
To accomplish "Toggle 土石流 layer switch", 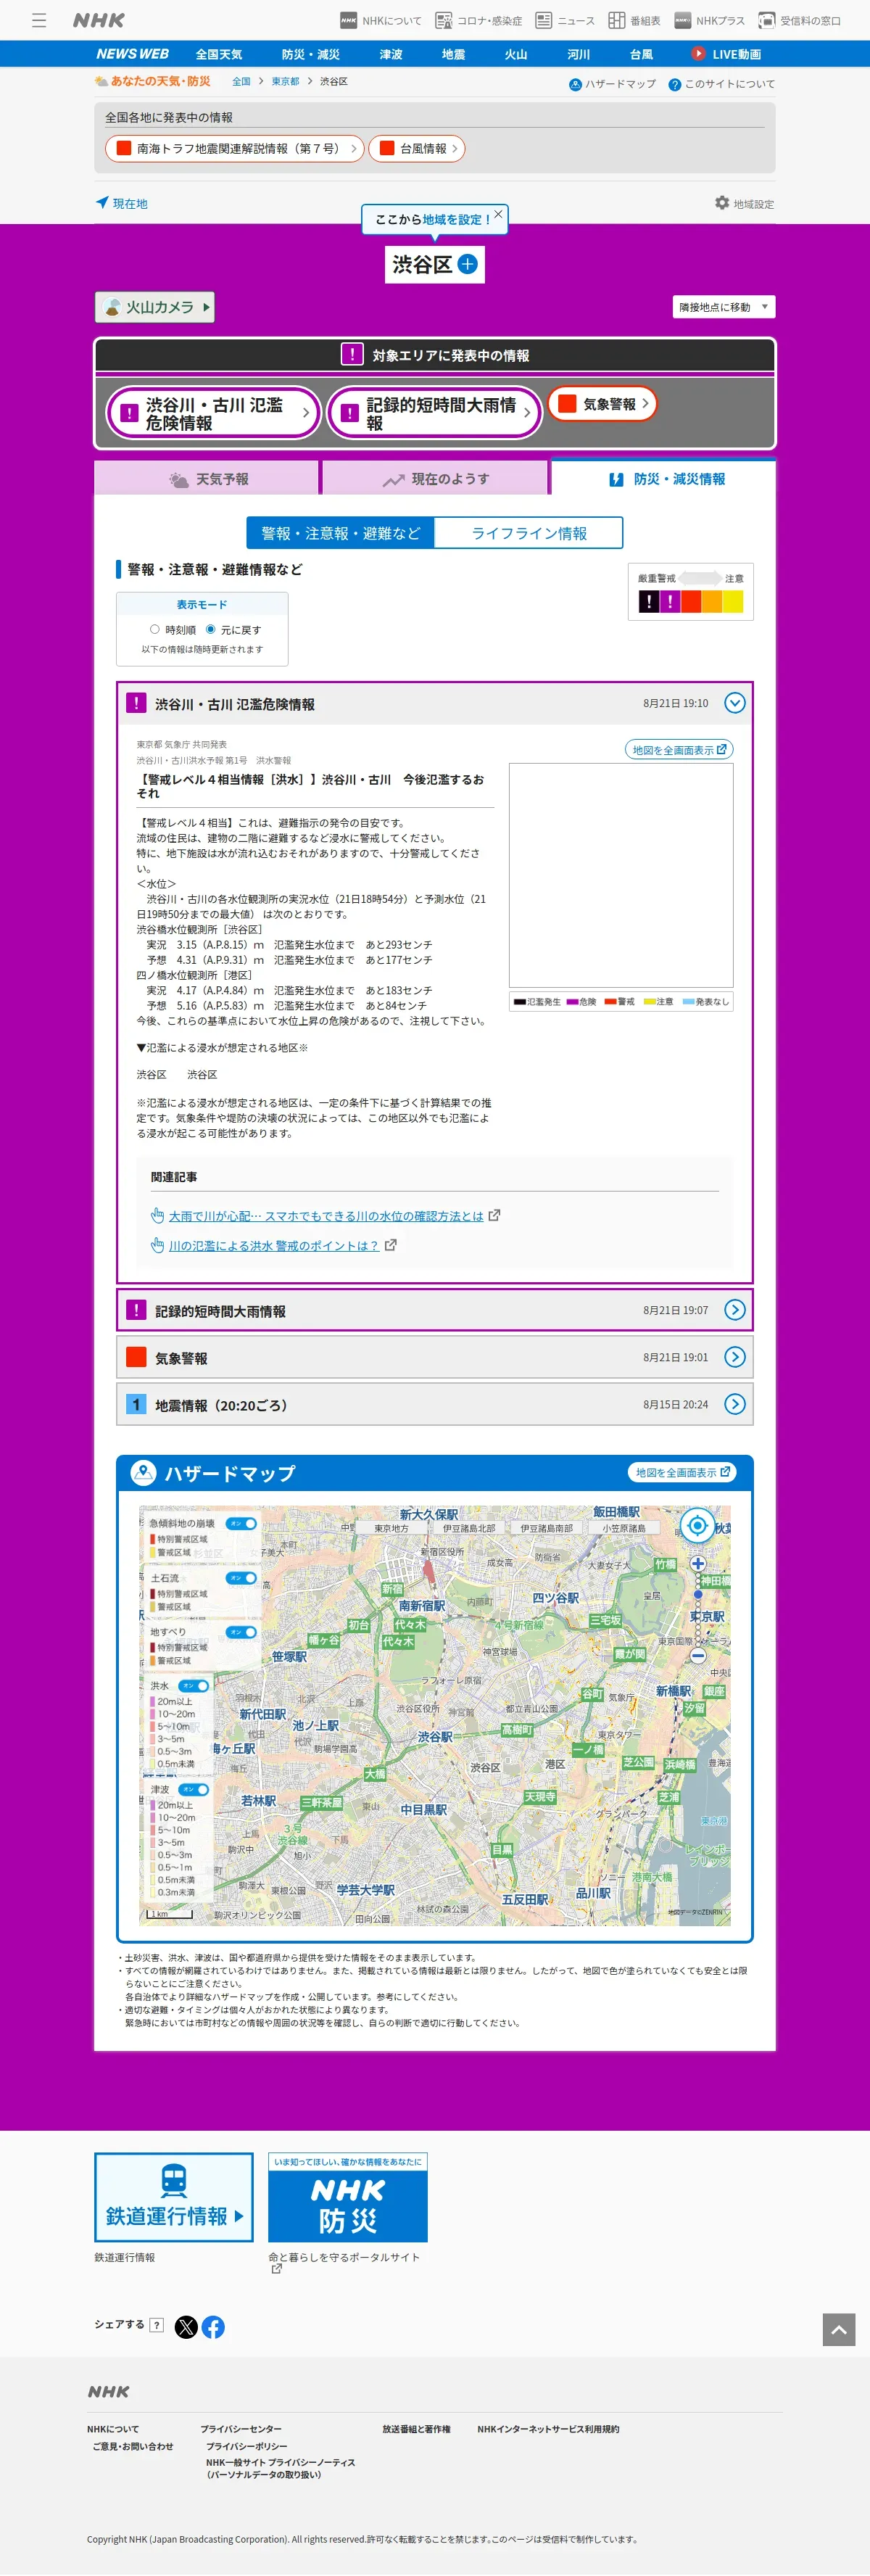I will pos(241,1578).
